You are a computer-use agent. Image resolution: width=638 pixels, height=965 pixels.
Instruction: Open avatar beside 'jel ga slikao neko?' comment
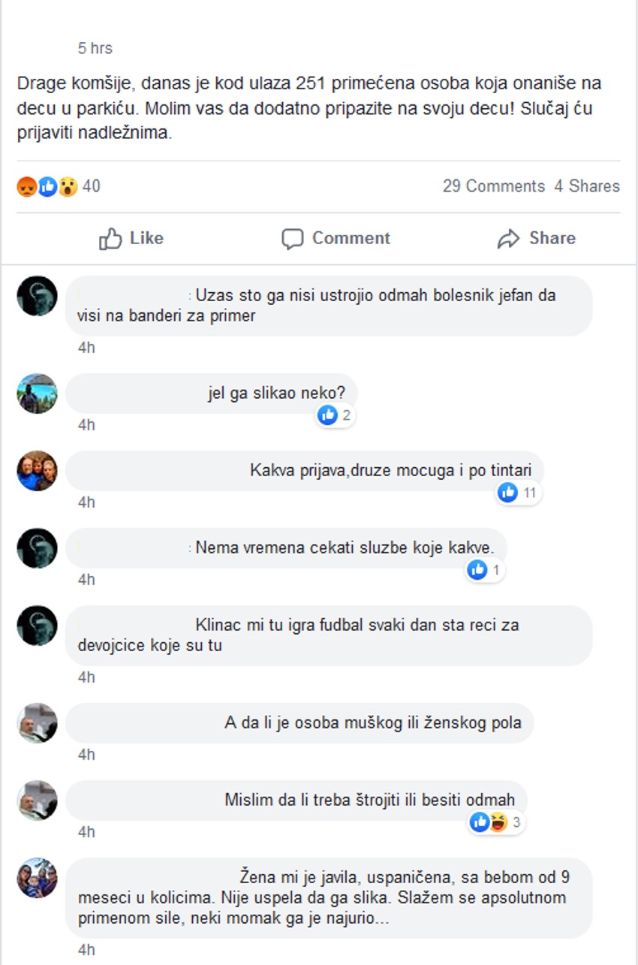37,394
